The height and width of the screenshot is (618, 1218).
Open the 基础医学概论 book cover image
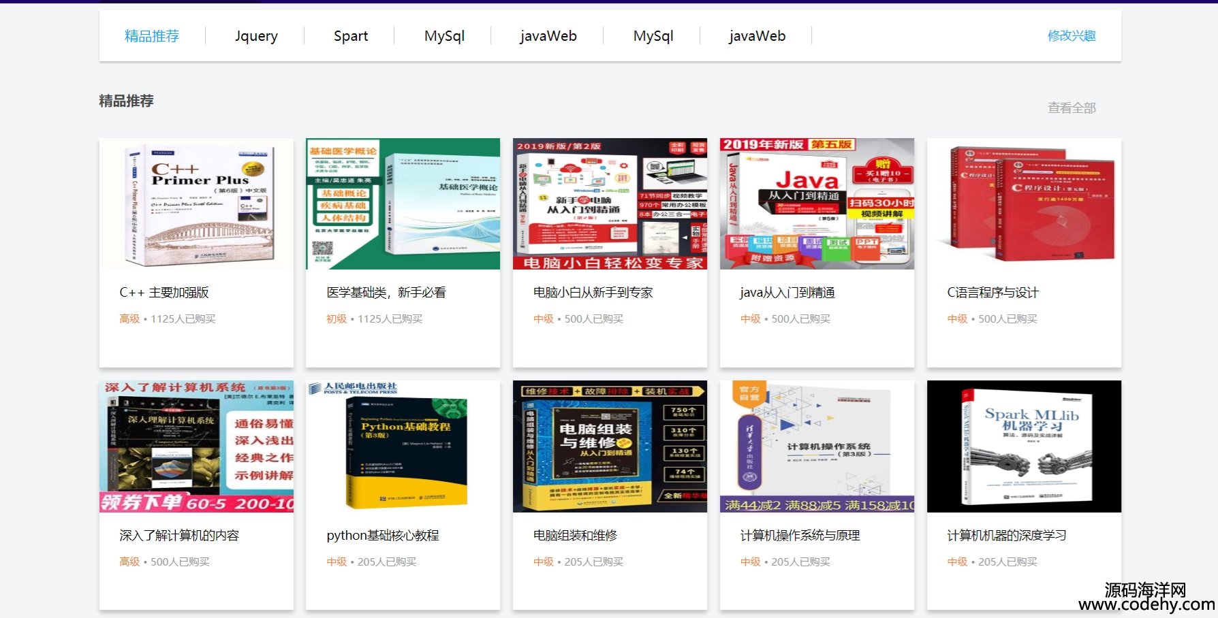(x=403, y=204)
